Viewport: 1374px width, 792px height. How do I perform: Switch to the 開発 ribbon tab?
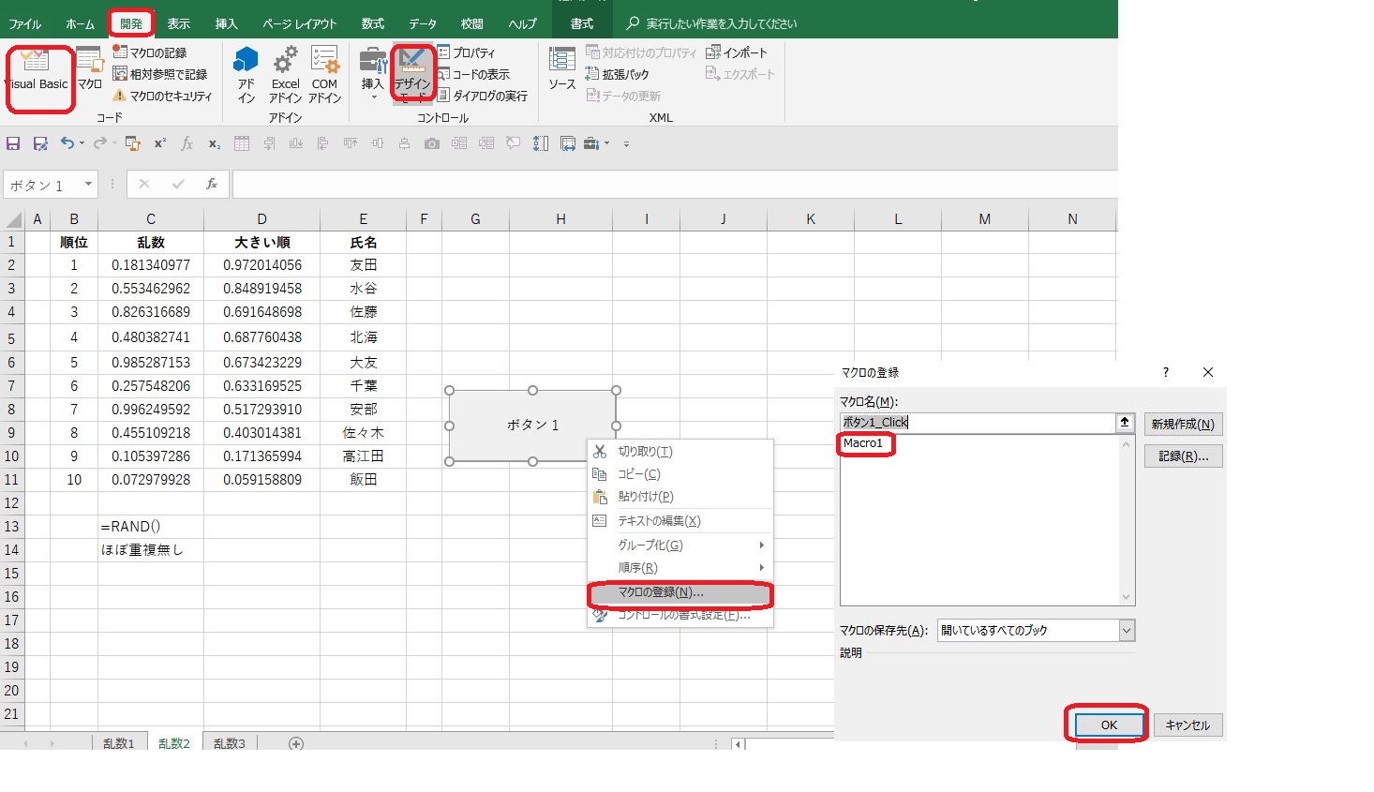[131, 23]
